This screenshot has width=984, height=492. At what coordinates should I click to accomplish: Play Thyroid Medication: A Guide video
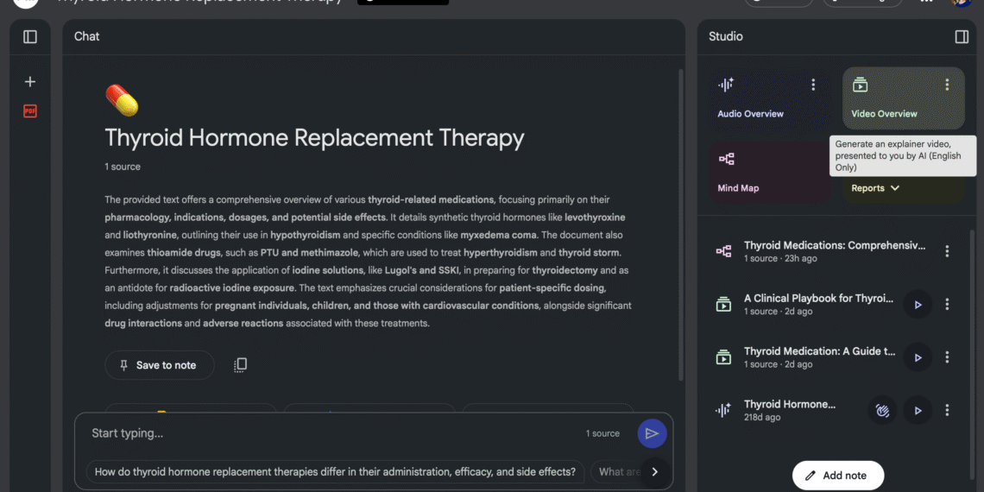918,357
